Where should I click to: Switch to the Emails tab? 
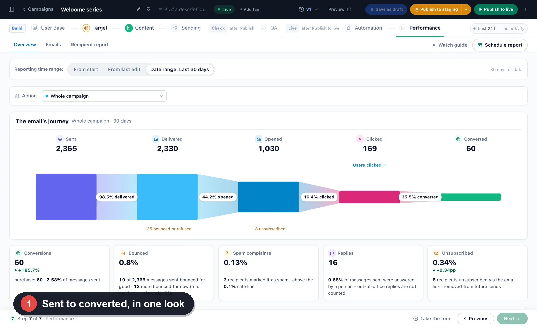click(x=53, y=45)
